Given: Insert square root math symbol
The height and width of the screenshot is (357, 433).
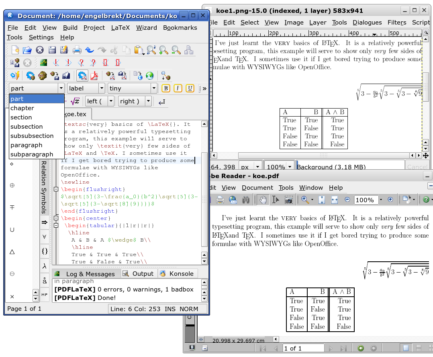Looking at the screenshot, I should [75, 101].
